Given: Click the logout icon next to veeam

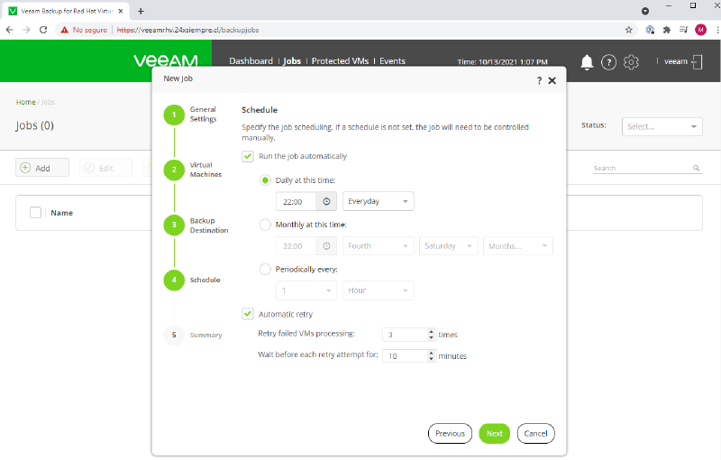Looking at the screenshot, I should click(x=697, y=61).
